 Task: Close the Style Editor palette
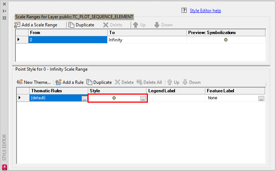(x=4, y=4)
